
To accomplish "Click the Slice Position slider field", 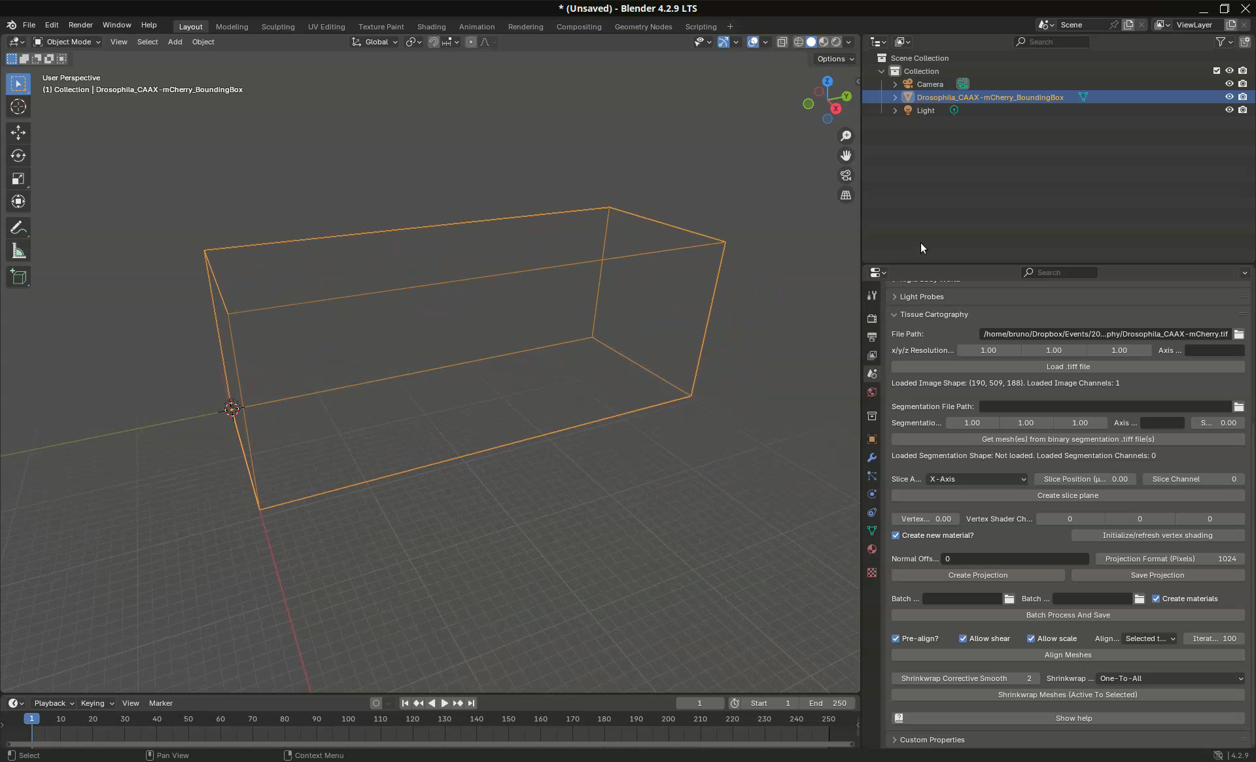I will 1085,479.
